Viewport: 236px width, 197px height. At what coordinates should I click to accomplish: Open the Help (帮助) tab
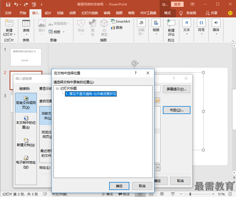pos(132,13)
